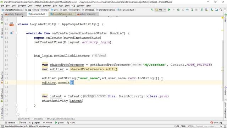Open the VCS menu
The height and width of the screenshot is (128, 227).
click(x=73, y=6)
